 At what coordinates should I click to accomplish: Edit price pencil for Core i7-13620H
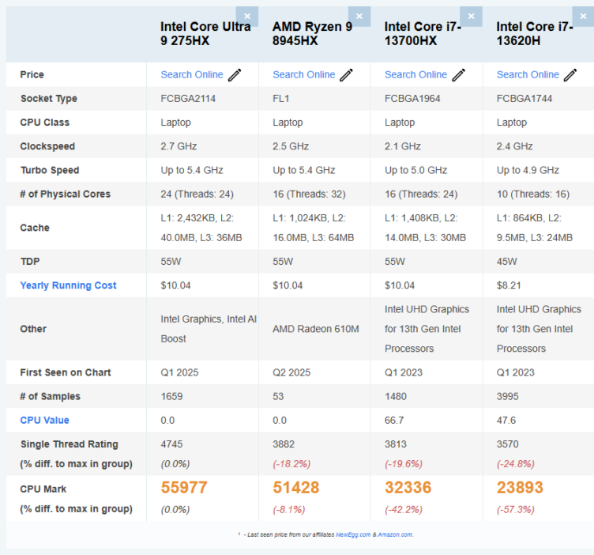pyautogui.click(x=570, y=75)
